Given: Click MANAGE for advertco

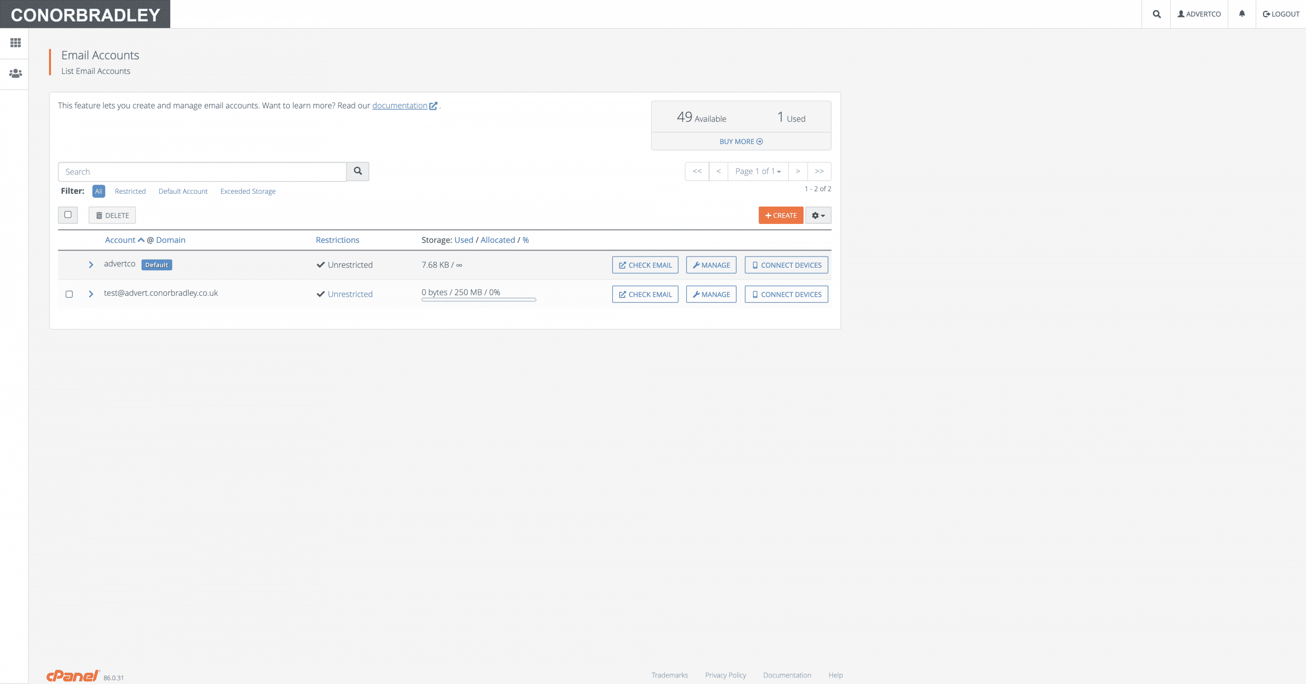Looking at the screenshot, I should pos(711,265).
